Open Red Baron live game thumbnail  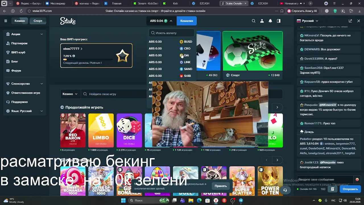click(x=73, y=130)
